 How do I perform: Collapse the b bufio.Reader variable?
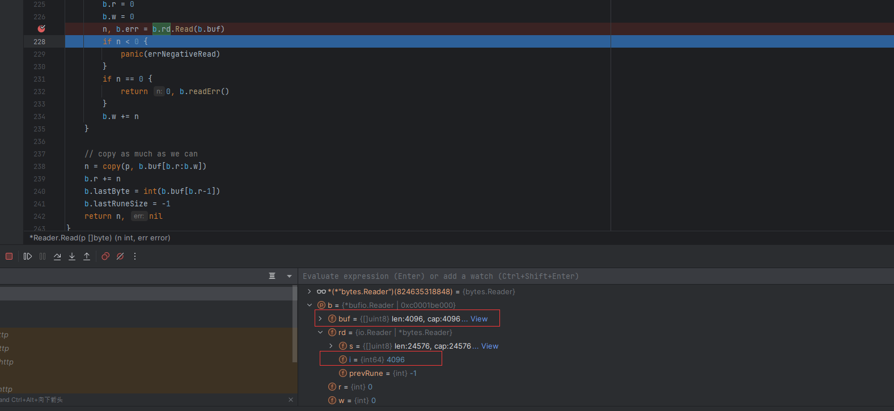click(310, 305)
